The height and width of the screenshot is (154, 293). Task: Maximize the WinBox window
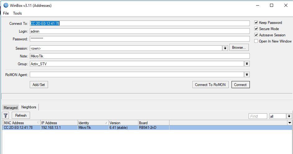pos(272,5)
